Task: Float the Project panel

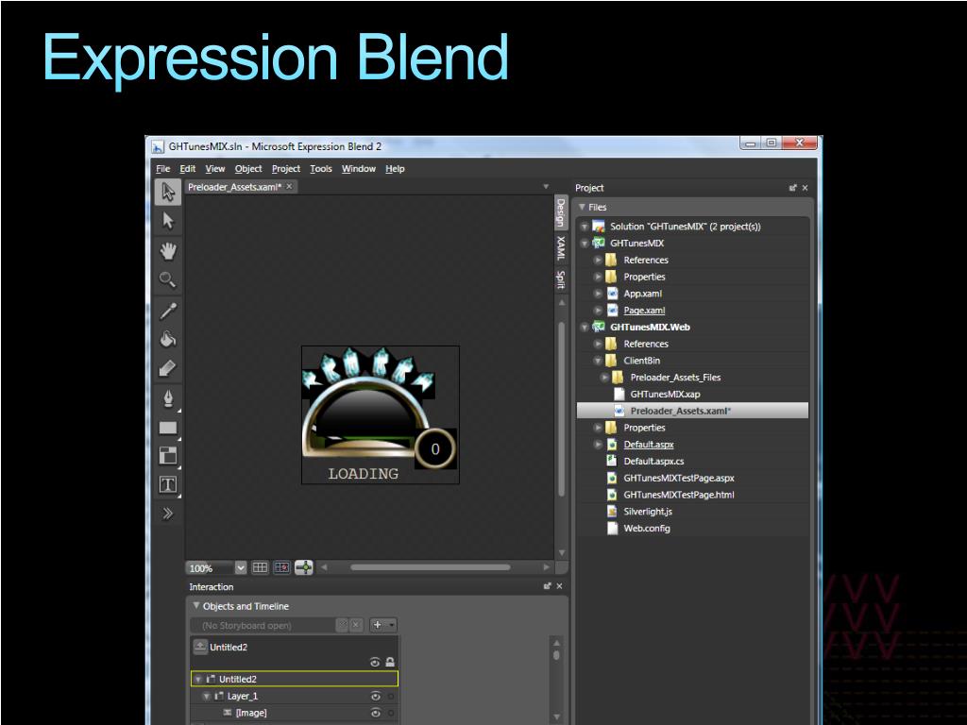Action: click(x=792, y=188)
